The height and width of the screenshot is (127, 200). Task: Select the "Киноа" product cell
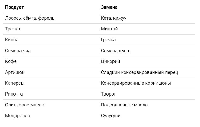[12, 40]
